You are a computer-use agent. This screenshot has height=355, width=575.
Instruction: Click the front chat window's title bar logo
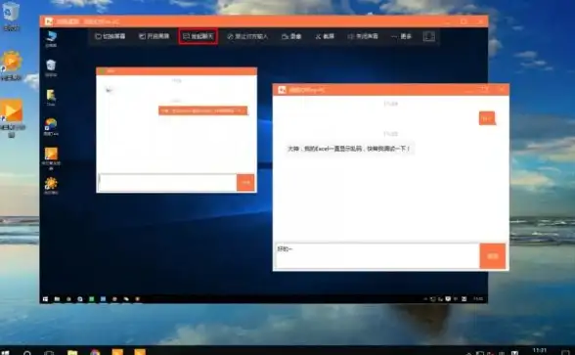[282, 90]
